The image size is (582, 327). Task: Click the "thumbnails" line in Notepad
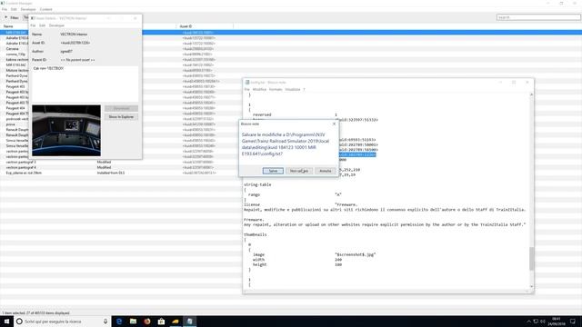coord(256,234)
